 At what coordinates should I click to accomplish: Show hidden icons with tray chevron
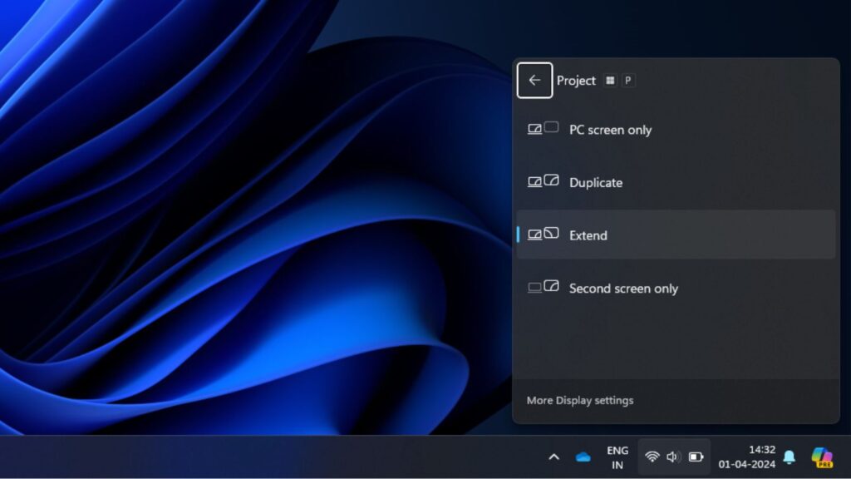click(x=553, y=457)
